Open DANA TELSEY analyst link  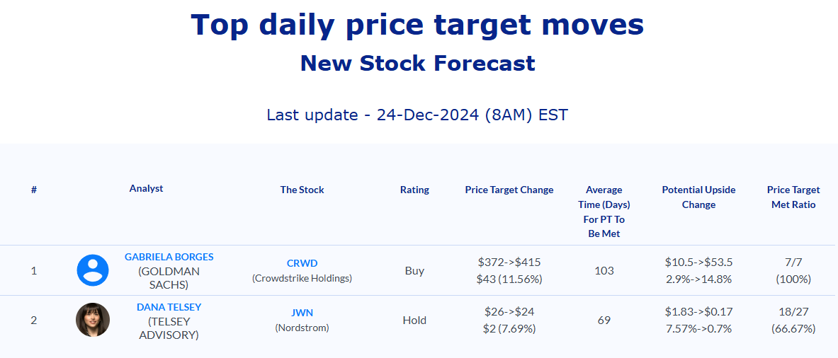[x=169, y=307]
